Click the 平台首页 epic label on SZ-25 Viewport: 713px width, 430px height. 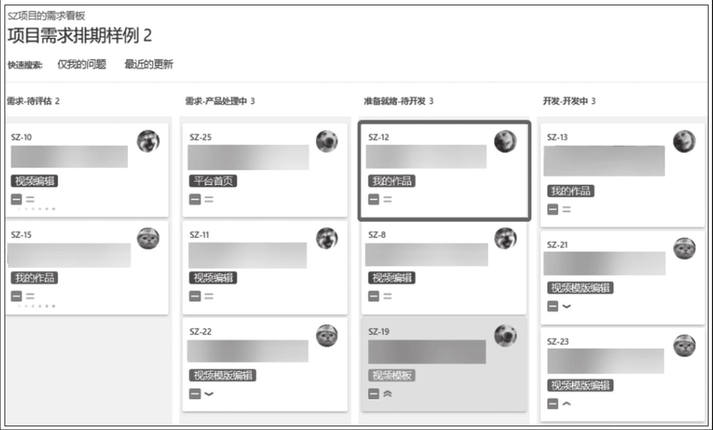click(213, 181)
